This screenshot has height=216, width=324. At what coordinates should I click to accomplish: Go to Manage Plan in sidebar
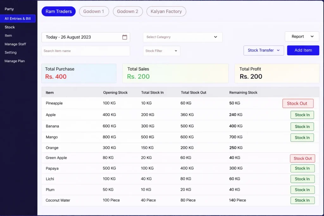point(15,61)
